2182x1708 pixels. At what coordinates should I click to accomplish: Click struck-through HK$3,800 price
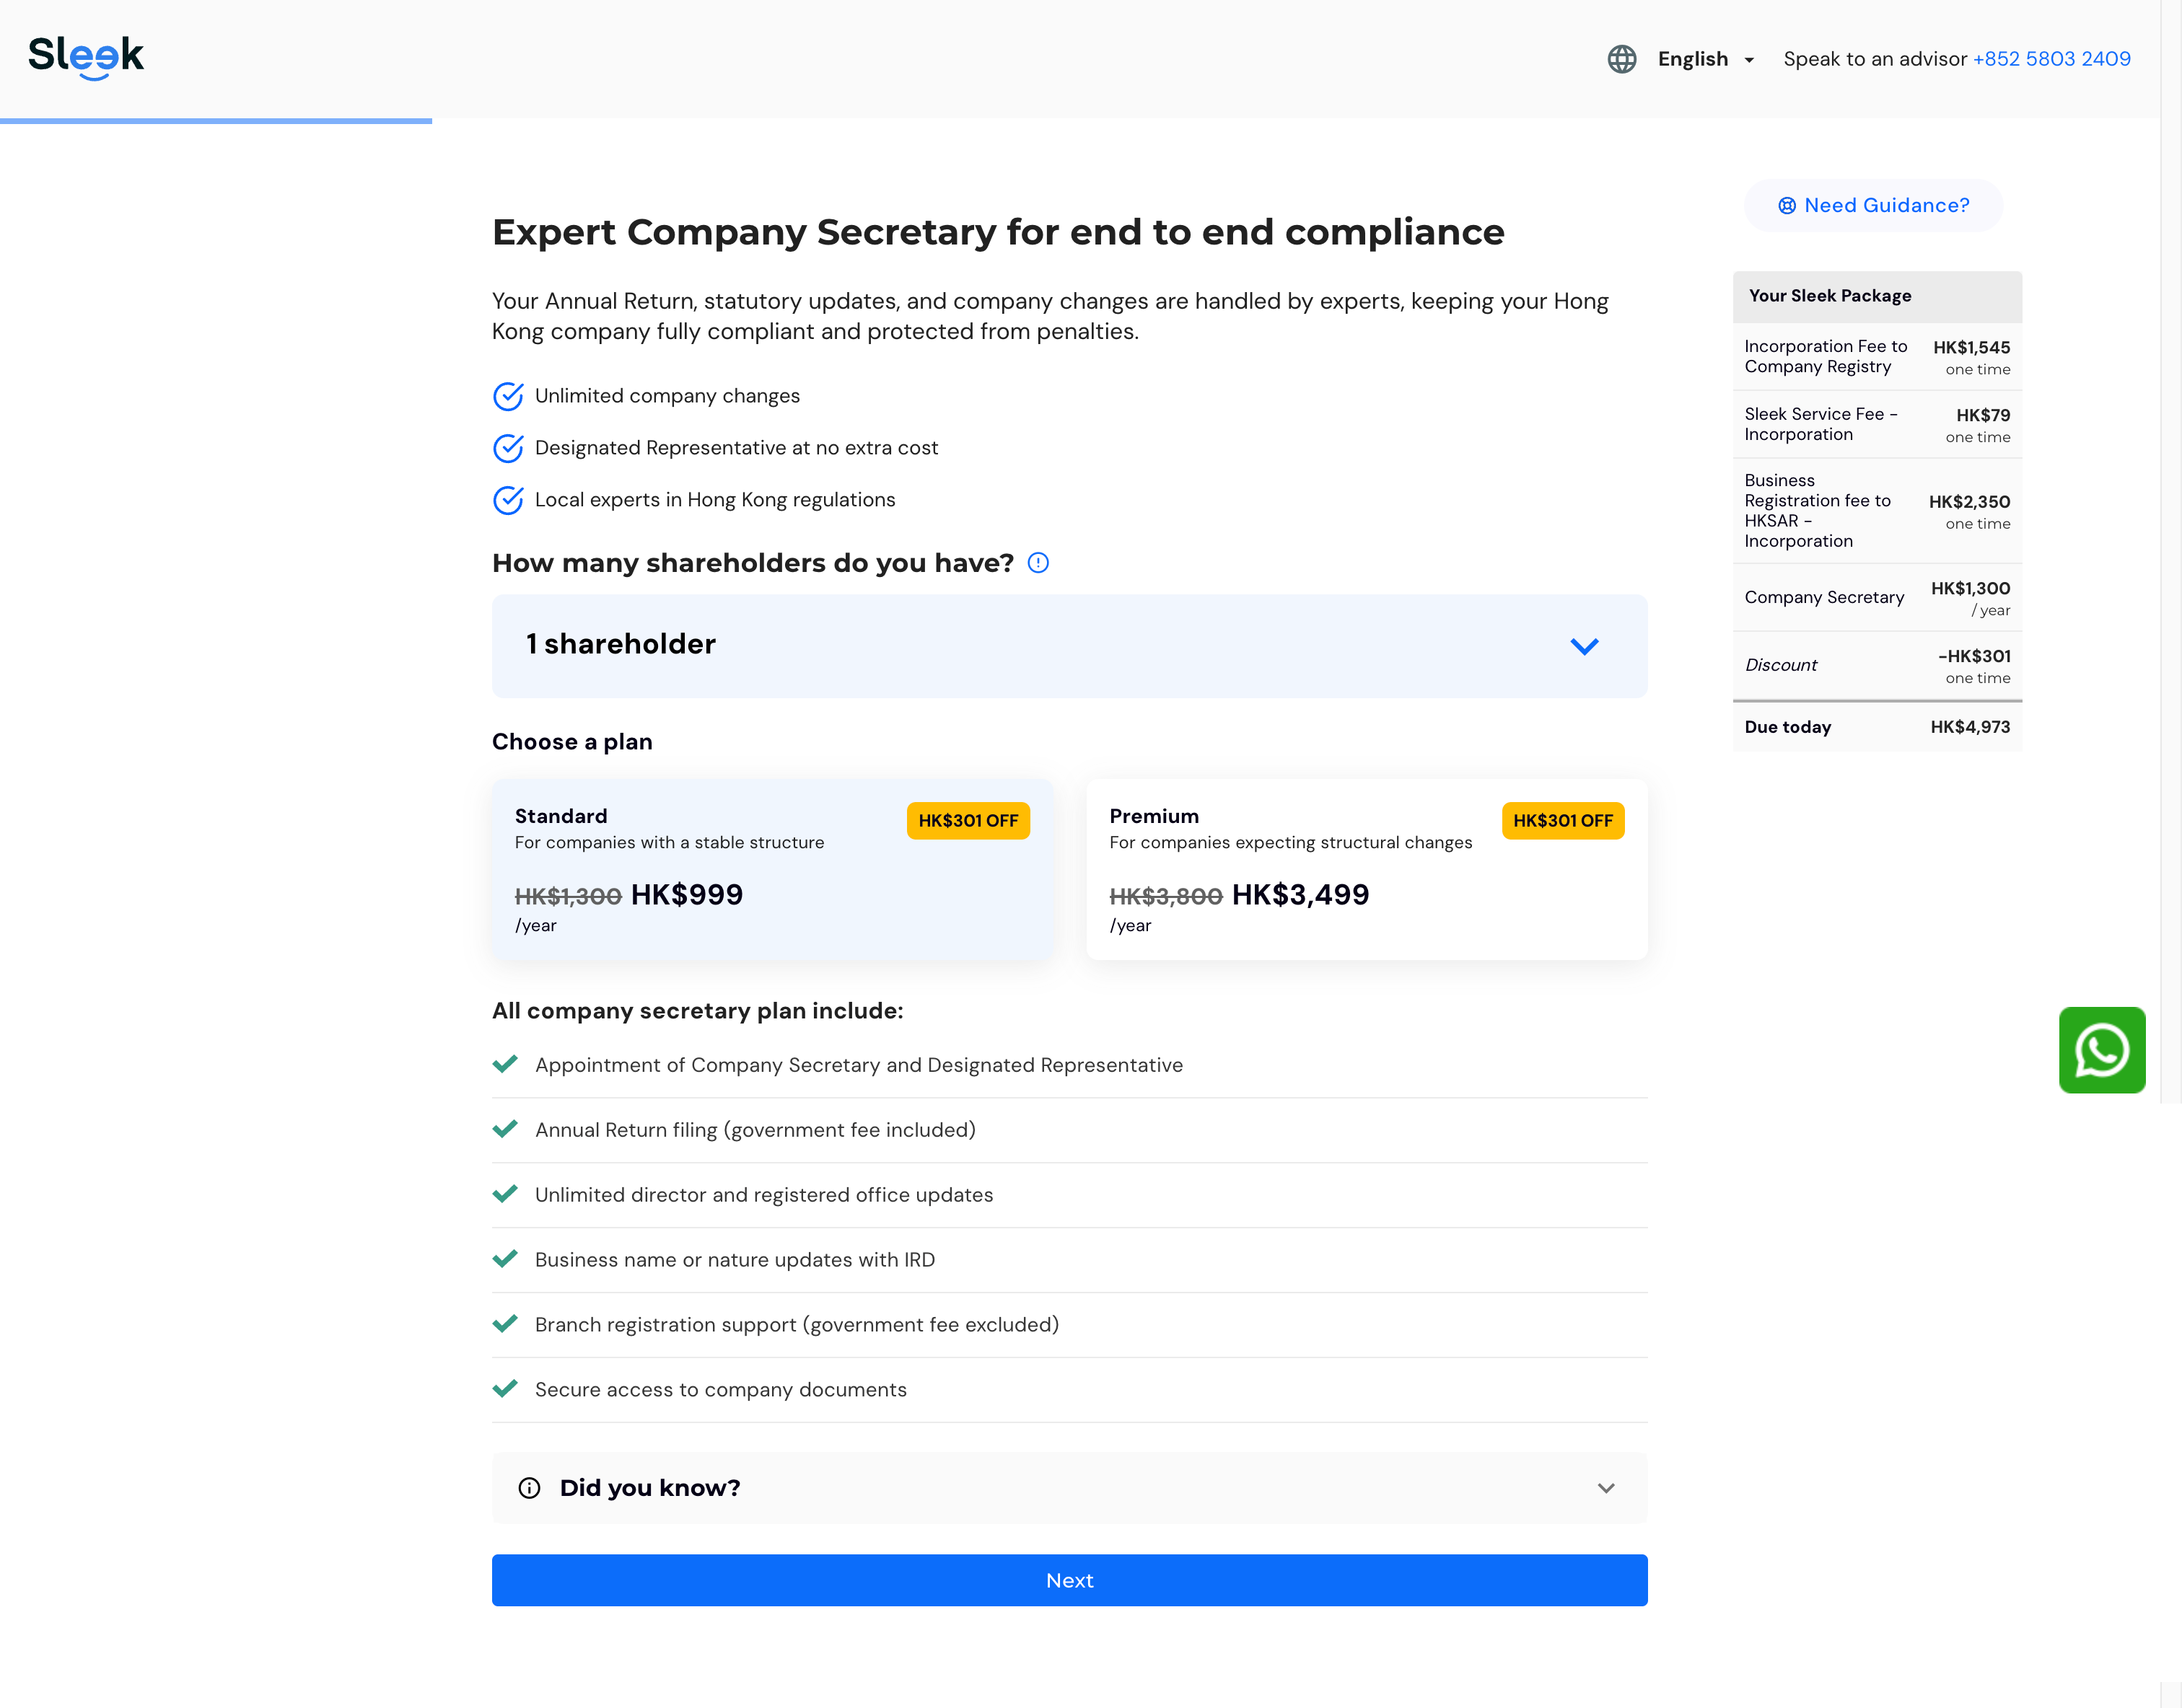1165,897
